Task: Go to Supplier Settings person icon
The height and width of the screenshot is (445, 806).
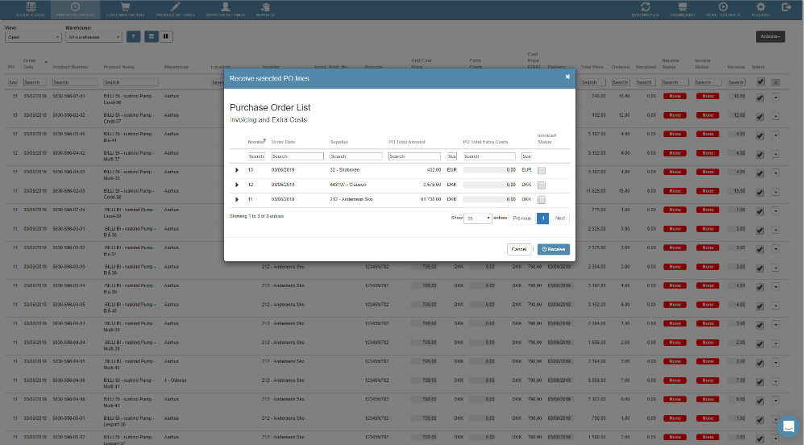Action: [x=225, y=9]
